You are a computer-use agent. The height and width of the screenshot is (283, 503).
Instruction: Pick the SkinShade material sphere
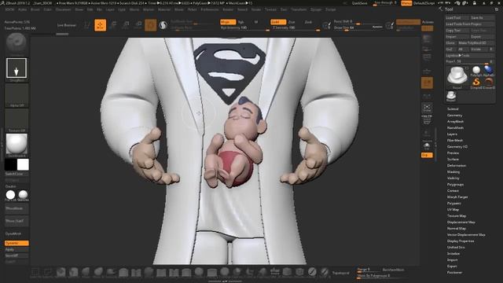pyautogui.click(x=23, y=196)
